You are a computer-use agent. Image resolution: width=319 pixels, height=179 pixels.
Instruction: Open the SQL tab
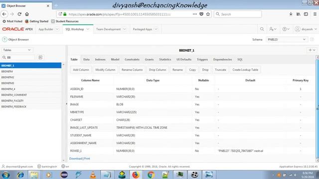240,60
